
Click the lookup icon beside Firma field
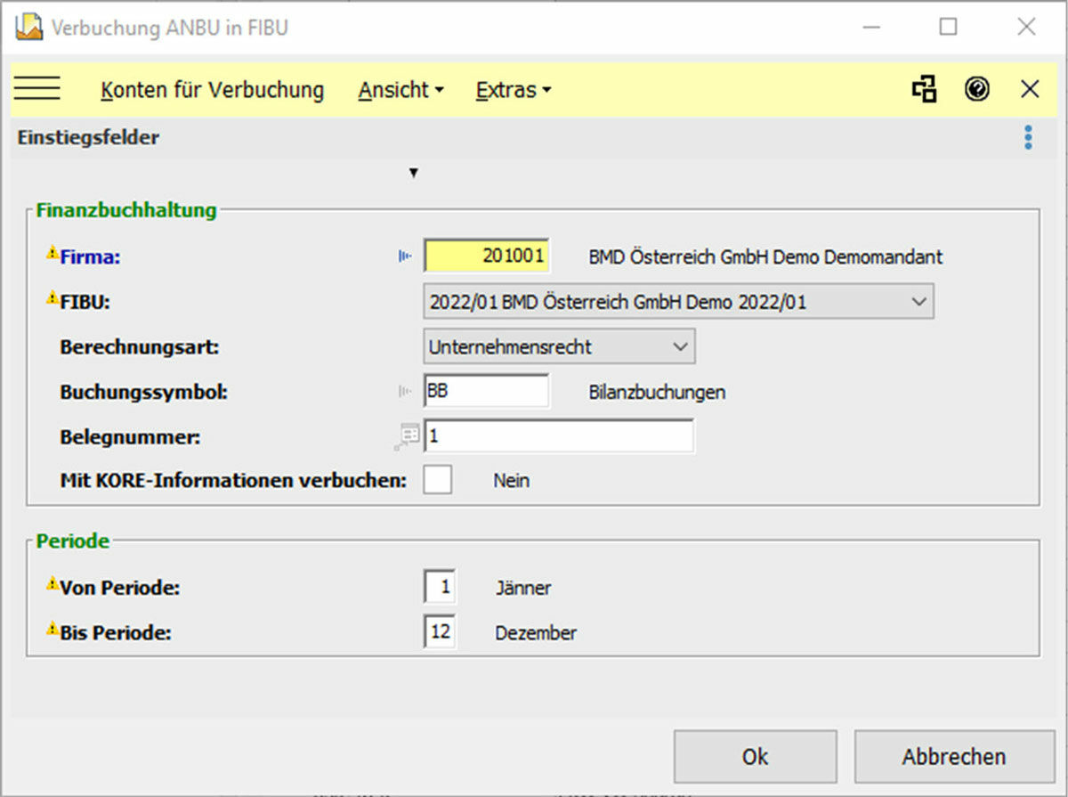pos(405,257)
